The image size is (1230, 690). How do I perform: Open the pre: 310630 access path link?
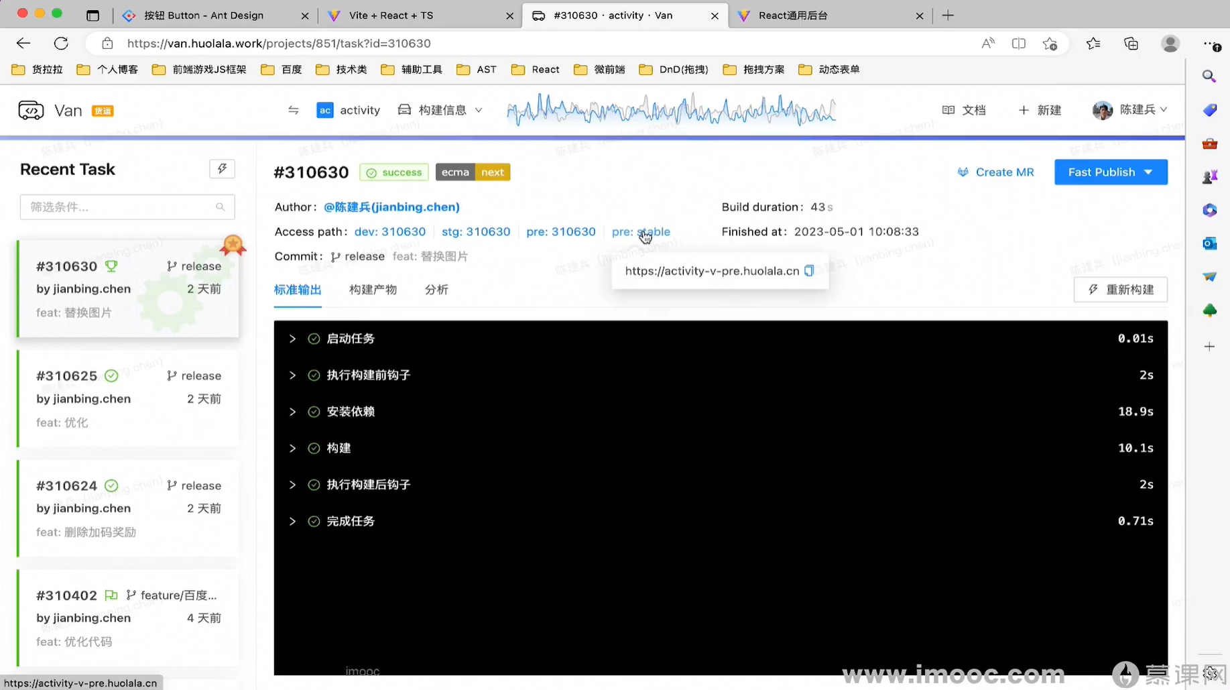561,231
